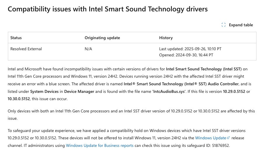Click the Originating update column header
The width and height of the screenshot is (267, 153).
(x=102, y=38)
